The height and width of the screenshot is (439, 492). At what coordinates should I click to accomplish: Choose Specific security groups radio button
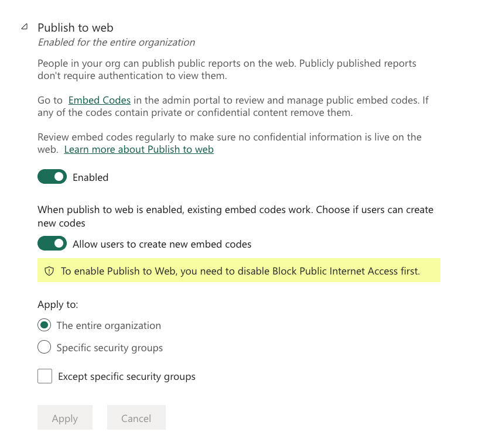click(44, 347)
